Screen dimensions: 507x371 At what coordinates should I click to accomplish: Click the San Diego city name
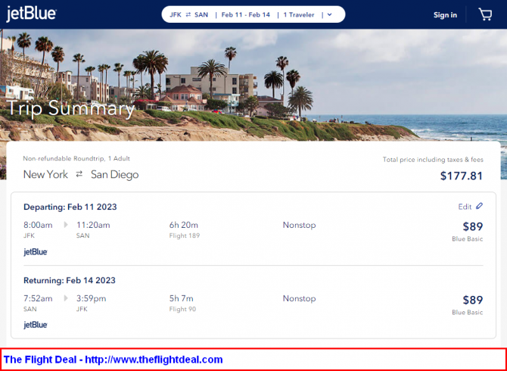[115, 175]
